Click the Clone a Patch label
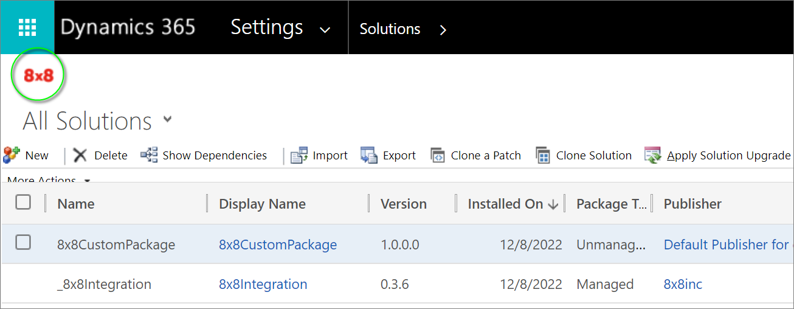The image size is (794, 309). coord(486,156)
